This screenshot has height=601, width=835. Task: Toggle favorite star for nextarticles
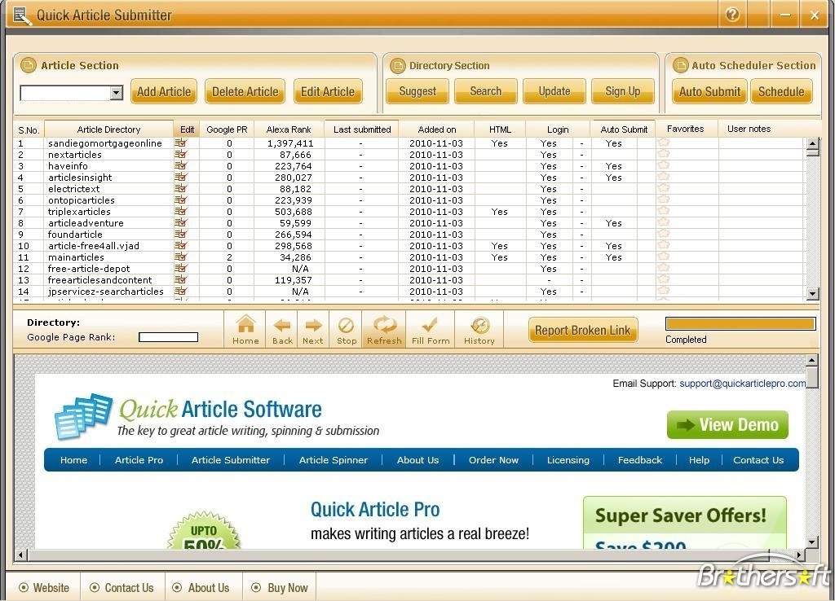click(x=663, y=154)
